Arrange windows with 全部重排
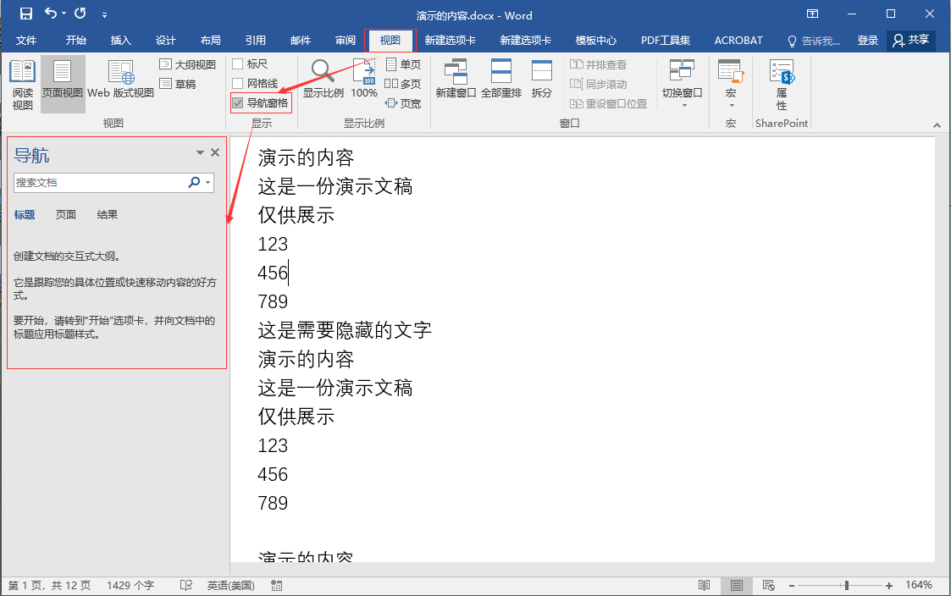Screen dimensions: 951x596 pos(501,79)
